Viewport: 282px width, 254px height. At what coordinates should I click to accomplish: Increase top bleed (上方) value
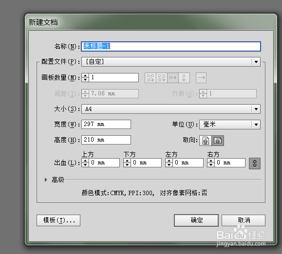coord(85,161)
